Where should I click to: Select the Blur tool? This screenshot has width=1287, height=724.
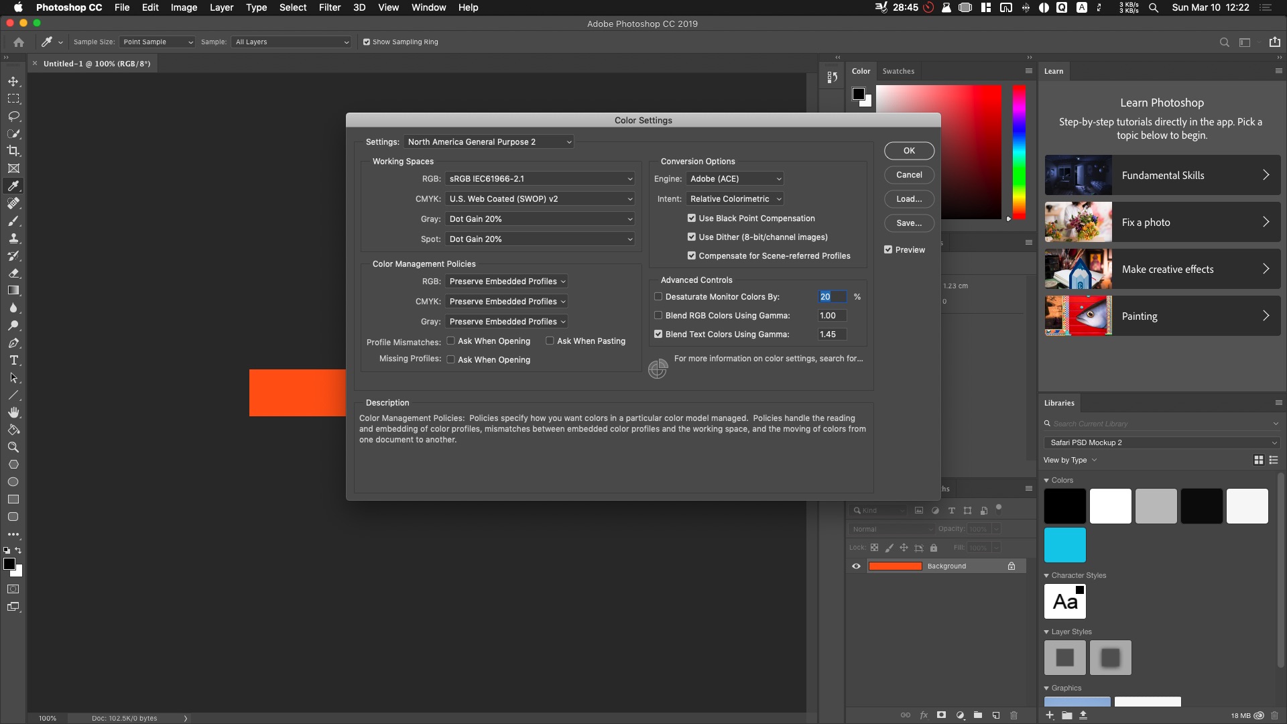tap(13, 308)
